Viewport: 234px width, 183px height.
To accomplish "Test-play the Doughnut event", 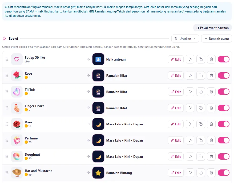I will click(190, 156).
